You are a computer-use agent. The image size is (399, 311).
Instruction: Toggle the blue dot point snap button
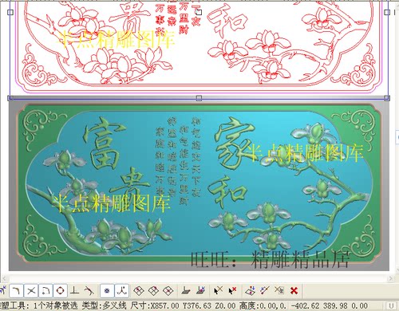[x=107, y=291]
